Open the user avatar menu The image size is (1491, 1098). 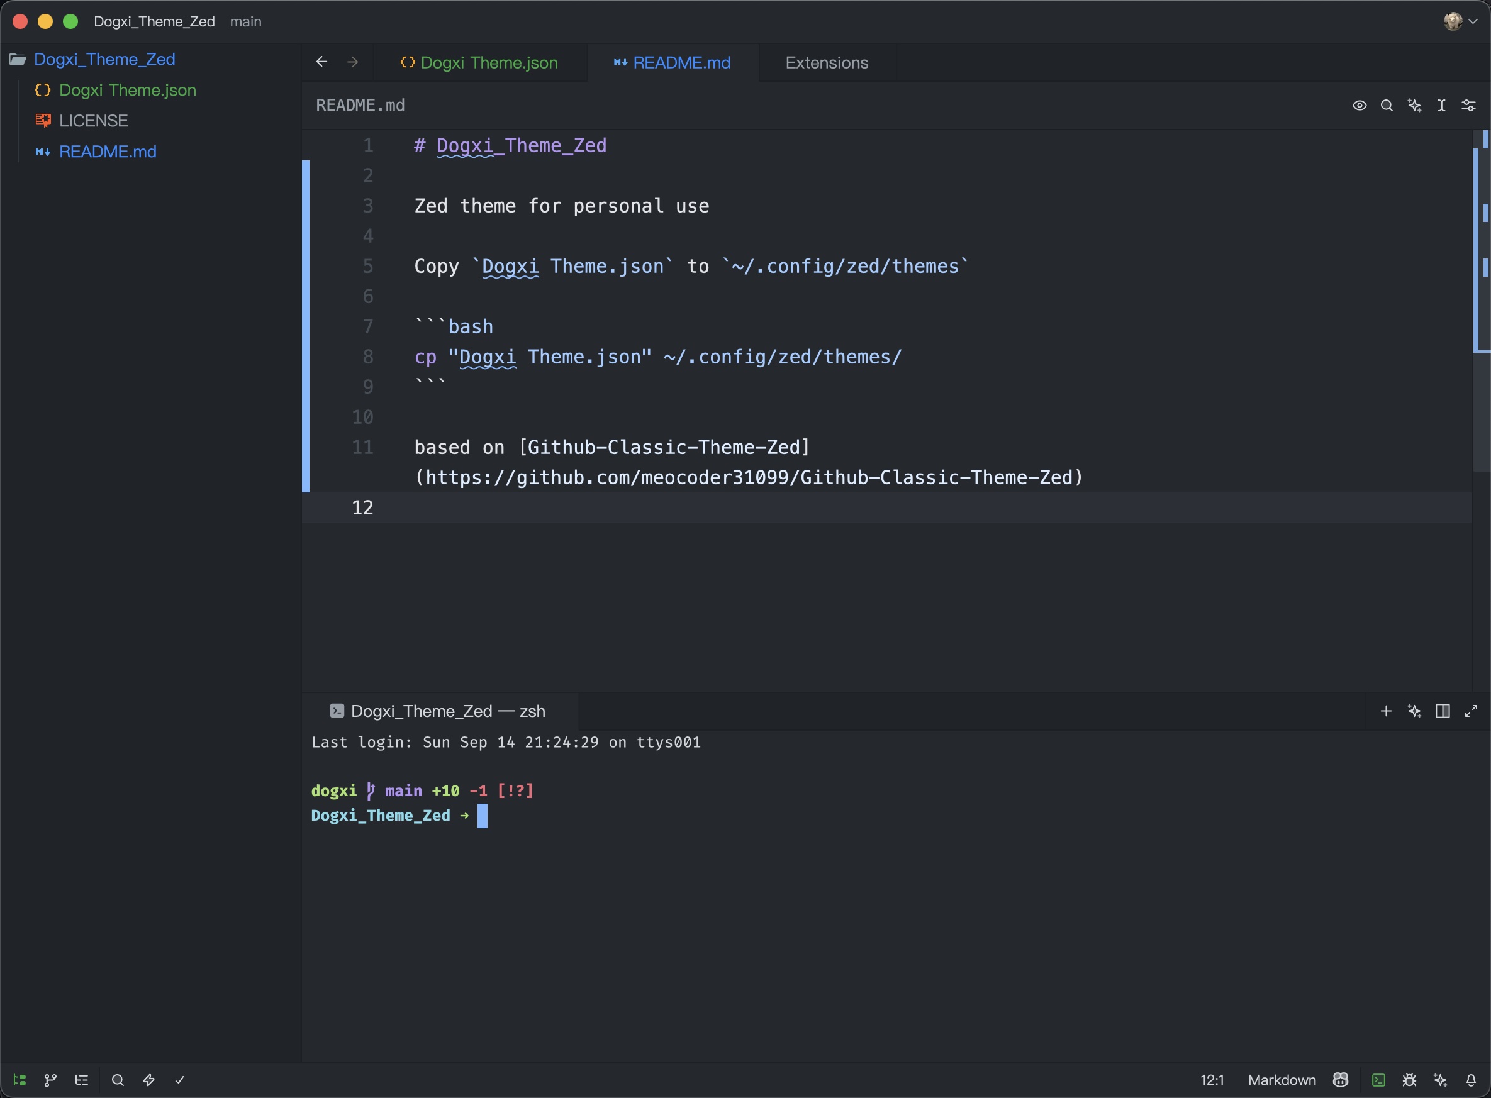pyautogui.click(x=1460, y=21)
